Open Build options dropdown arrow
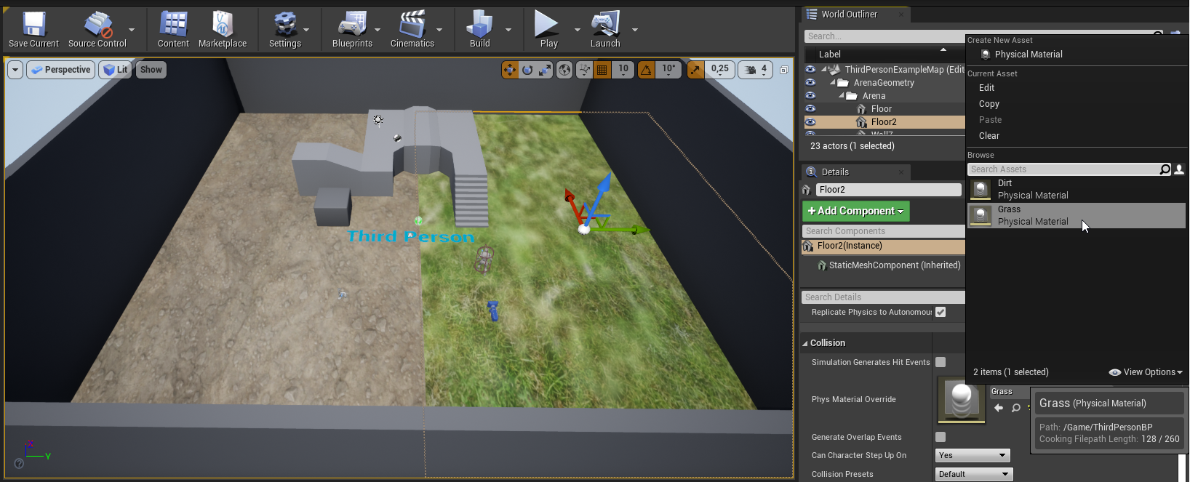The height and width of the screenshot is (482, 1190). (508, 30)
